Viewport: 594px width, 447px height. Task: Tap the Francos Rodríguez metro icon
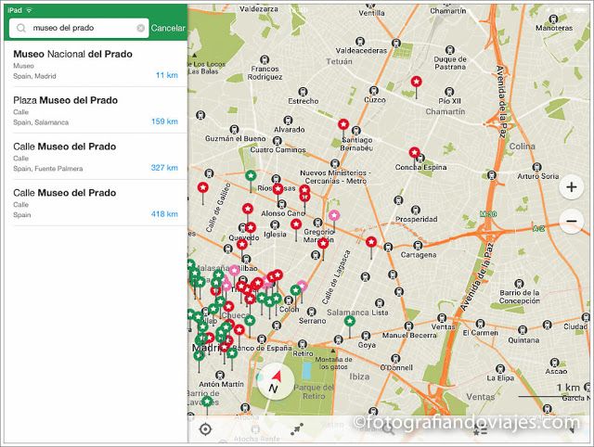(x=265, y=59)
